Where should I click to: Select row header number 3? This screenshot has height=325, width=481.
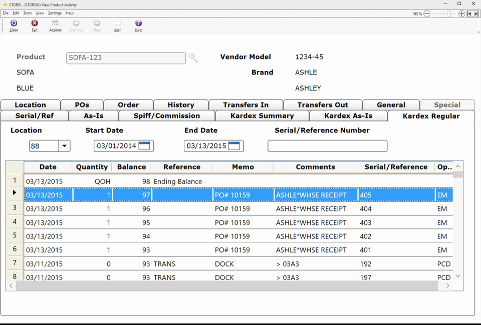pos(15,208)
